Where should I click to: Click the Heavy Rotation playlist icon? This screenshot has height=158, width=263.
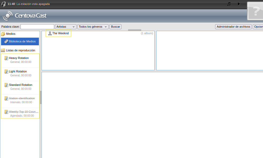(6, 58)
